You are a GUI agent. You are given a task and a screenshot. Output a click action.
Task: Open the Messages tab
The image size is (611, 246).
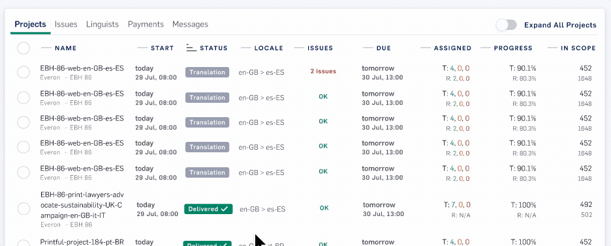(190, 25)
